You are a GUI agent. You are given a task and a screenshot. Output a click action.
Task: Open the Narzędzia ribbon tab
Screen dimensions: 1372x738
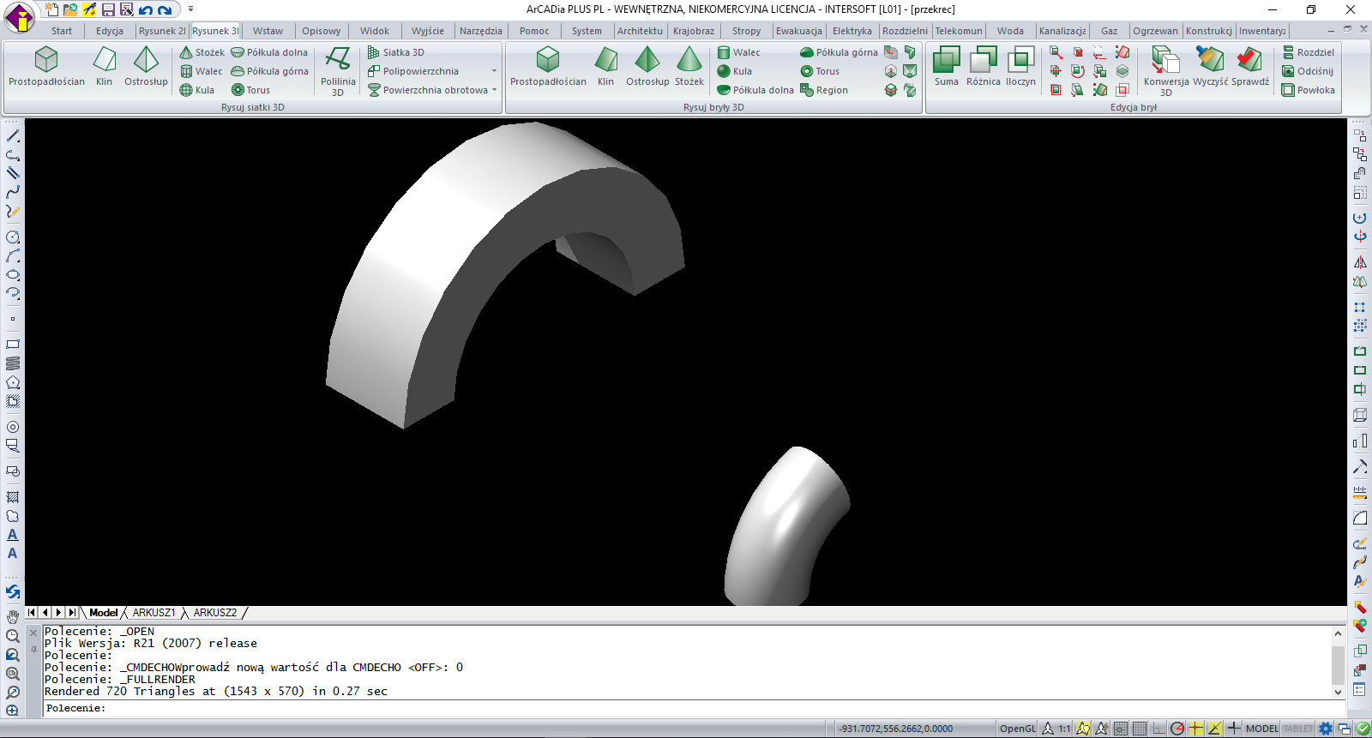[481, 31]
